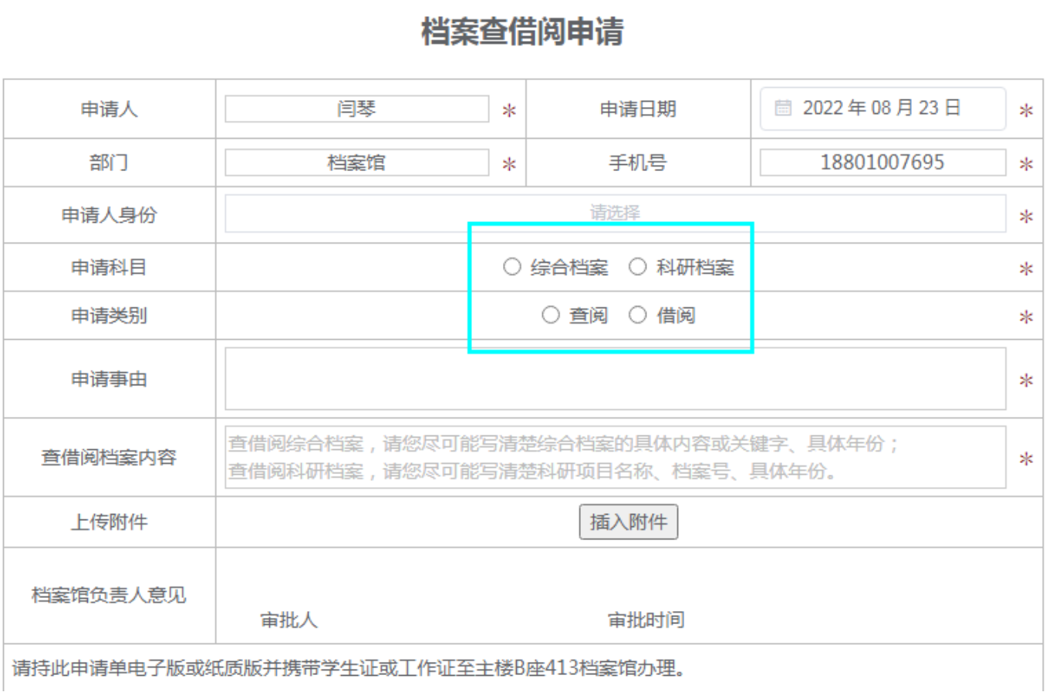Focus the 查借阅档案内容 description text box
The image size is (1046, 692).
615,457
